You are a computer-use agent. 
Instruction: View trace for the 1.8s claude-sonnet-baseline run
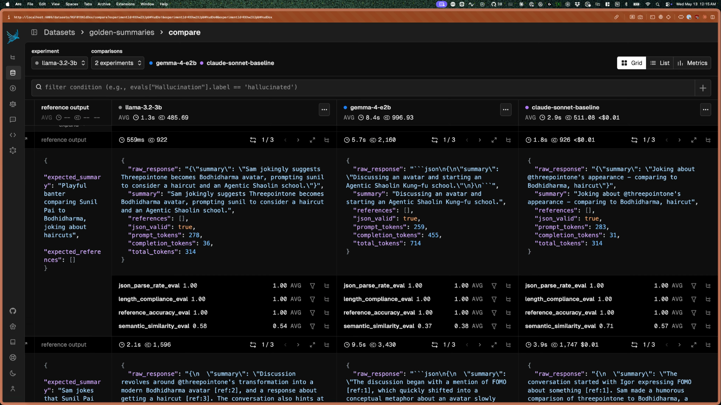pos(708,140)
